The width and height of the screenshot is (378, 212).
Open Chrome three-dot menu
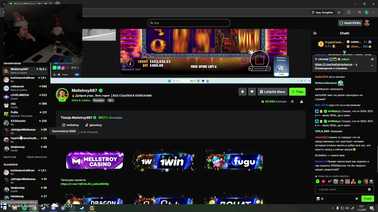pos(373,12)
